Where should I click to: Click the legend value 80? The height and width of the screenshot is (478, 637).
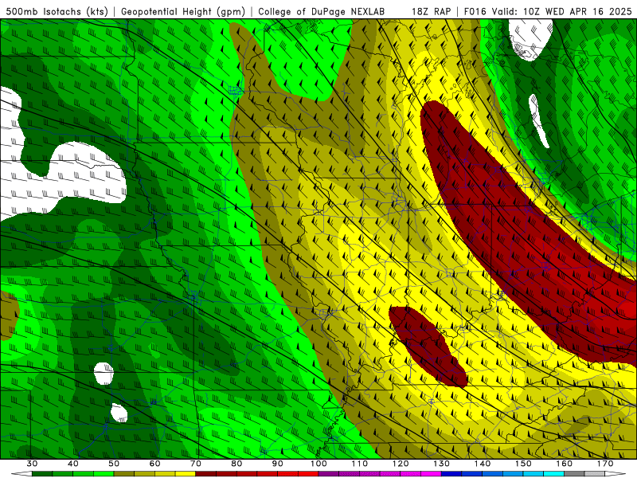[x=236, y=464]
